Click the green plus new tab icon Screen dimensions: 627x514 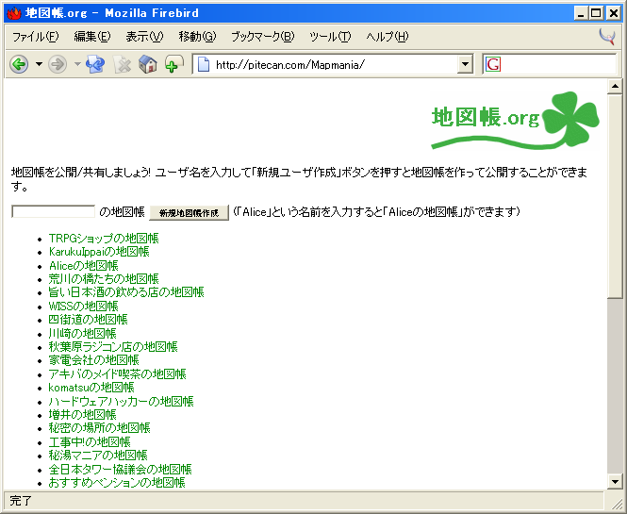[173, 64]
